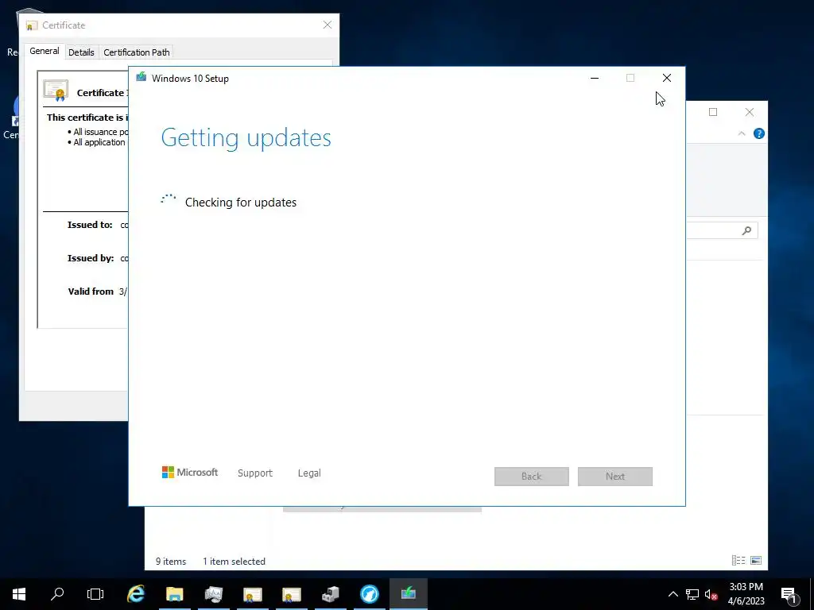
Task: Open the blue circular app on taskbar
Action: [x=370, y=594]
